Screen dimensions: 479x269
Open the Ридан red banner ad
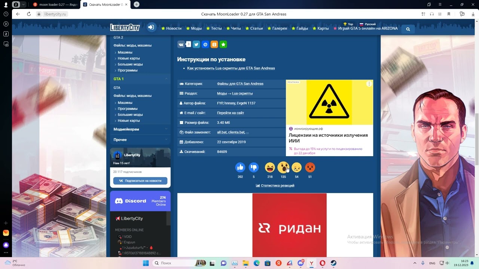click(289, 225)
